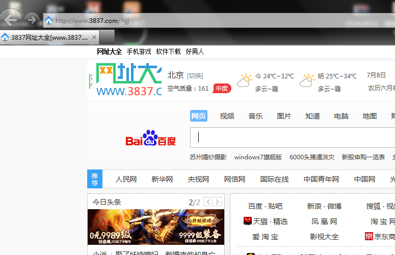
Task: Click tomorrow's cloudy weather icon
Action: click(307, 80)
